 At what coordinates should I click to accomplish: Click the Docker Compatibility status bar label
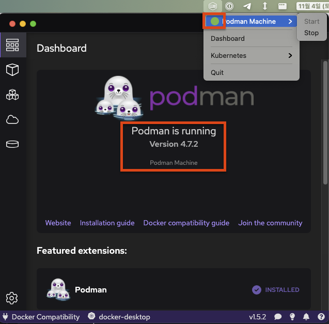tap(45, 317)
